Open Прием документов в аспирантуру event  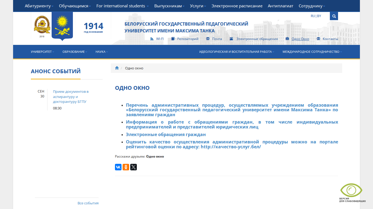71,97
